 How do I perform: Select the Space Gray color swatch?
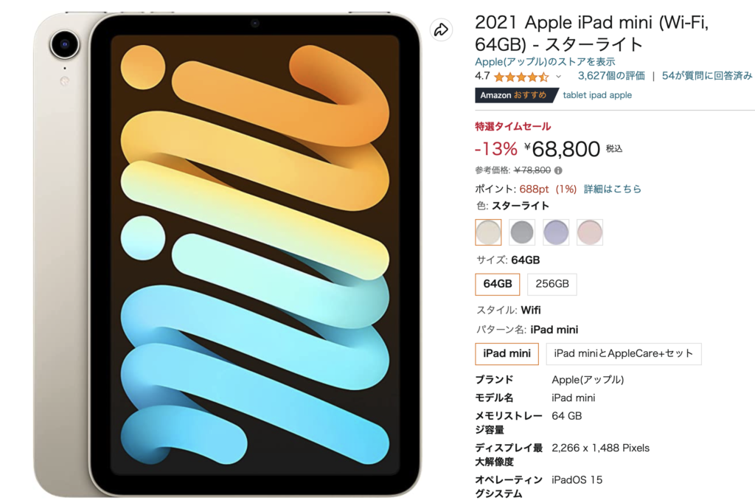click(x=522, y=232)
